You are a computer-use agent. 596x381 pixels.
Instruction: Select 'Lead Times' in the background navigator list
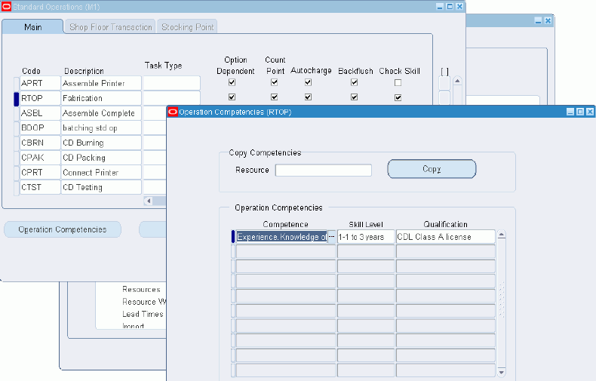(143, 314)
